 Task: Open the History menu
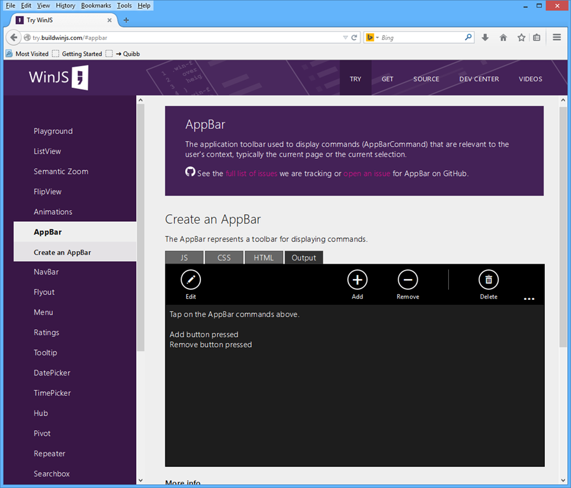pos(65,6)
